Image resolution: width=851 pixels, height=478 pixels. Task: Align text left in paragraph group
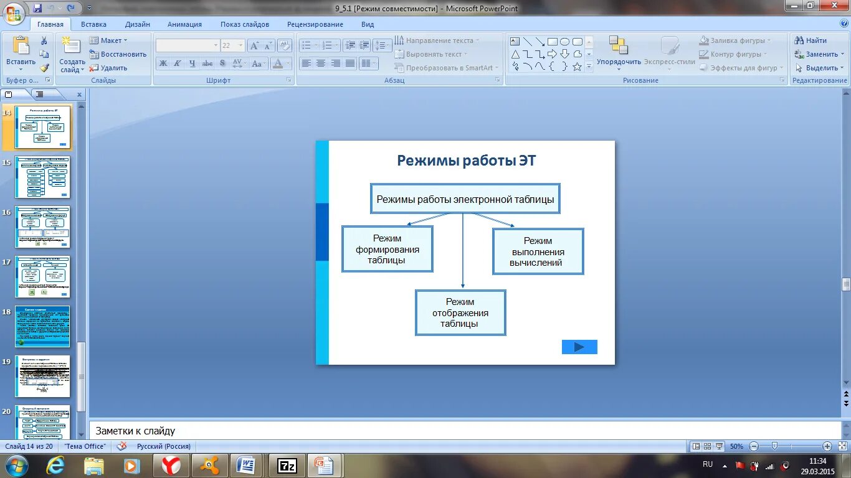306,63
